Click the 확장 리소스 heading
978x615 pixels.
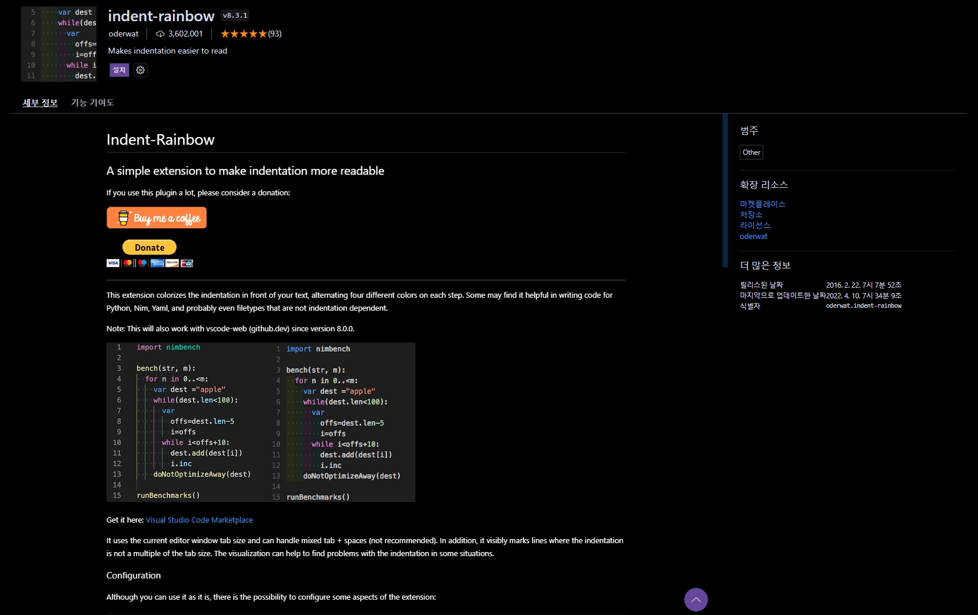[764, 185]
